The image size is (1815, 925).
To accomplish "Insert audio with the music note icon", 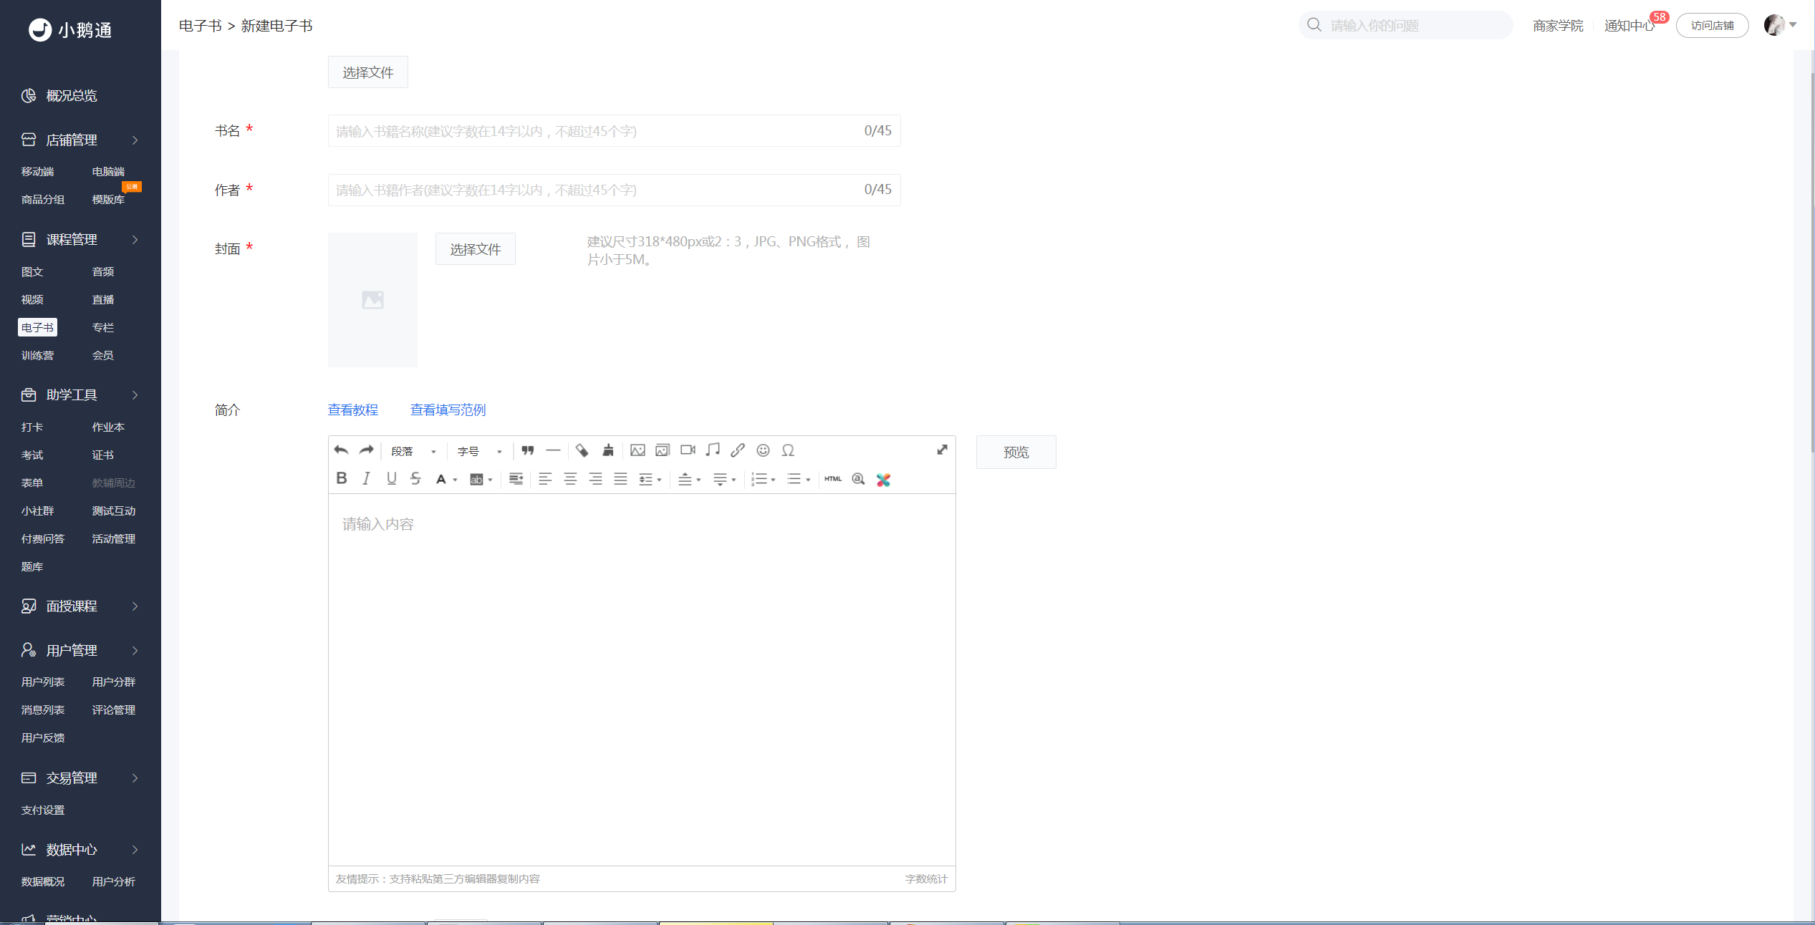I will coord(713,450).
